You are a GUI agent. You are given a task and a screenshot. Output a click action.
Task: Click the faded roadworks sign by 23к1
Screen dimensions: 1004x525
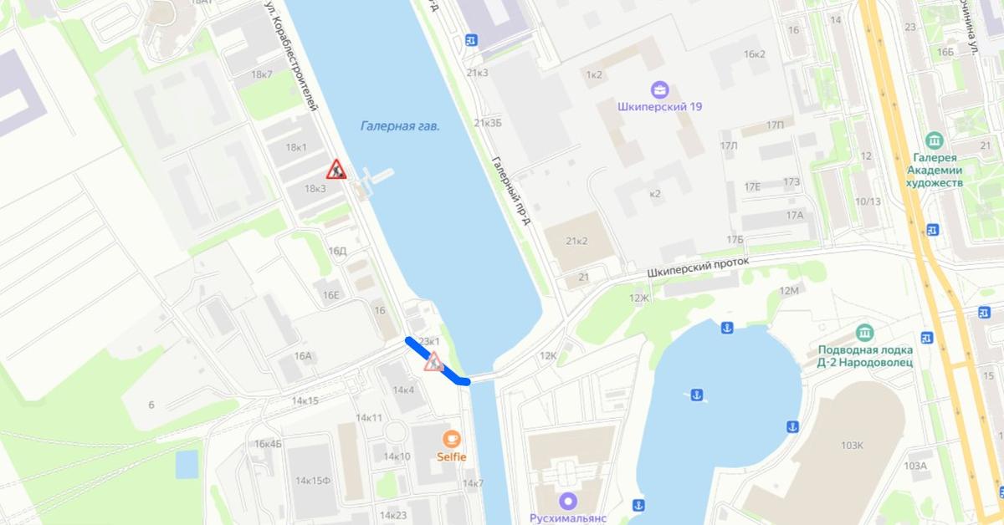[x=433, y=361]
